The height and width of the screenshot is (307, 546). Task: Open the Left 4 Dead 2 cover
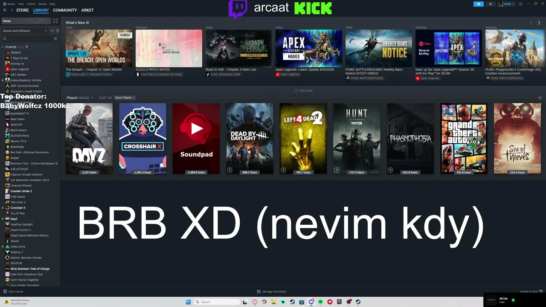pyautogui.click(x=303, y=139)
